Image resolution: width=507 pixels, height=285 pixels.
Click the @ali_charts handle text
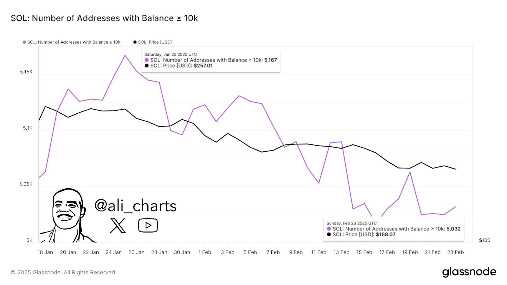pos(135,206)
